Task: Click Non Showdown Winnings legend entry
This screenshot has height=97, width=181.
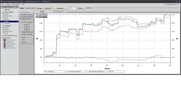Action: (94, 72)
